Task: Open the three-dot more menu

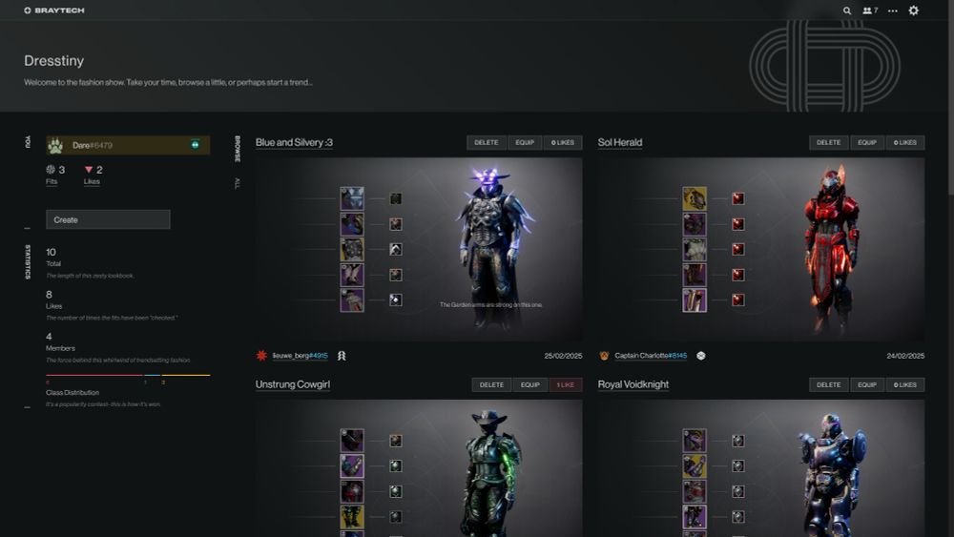Action: [893, 10]
